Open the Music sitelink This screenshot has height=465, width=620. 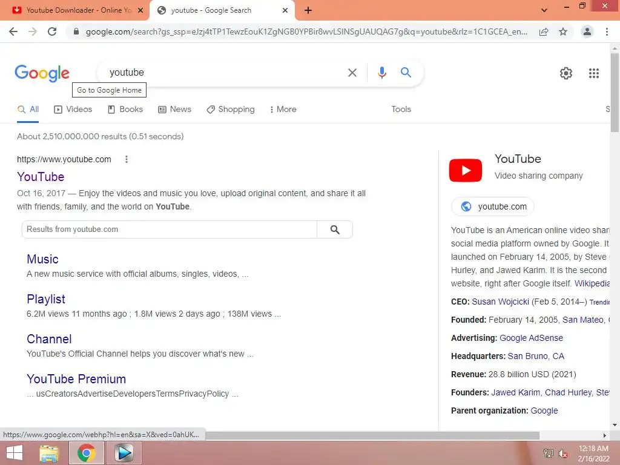point(43,259)
